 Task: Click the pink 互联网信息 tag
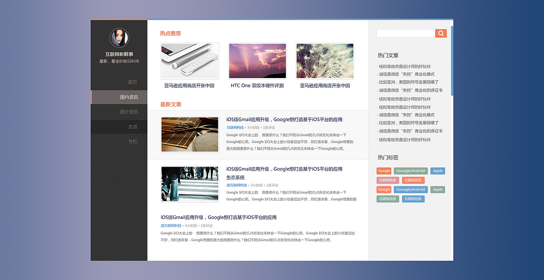click(388, 180)
